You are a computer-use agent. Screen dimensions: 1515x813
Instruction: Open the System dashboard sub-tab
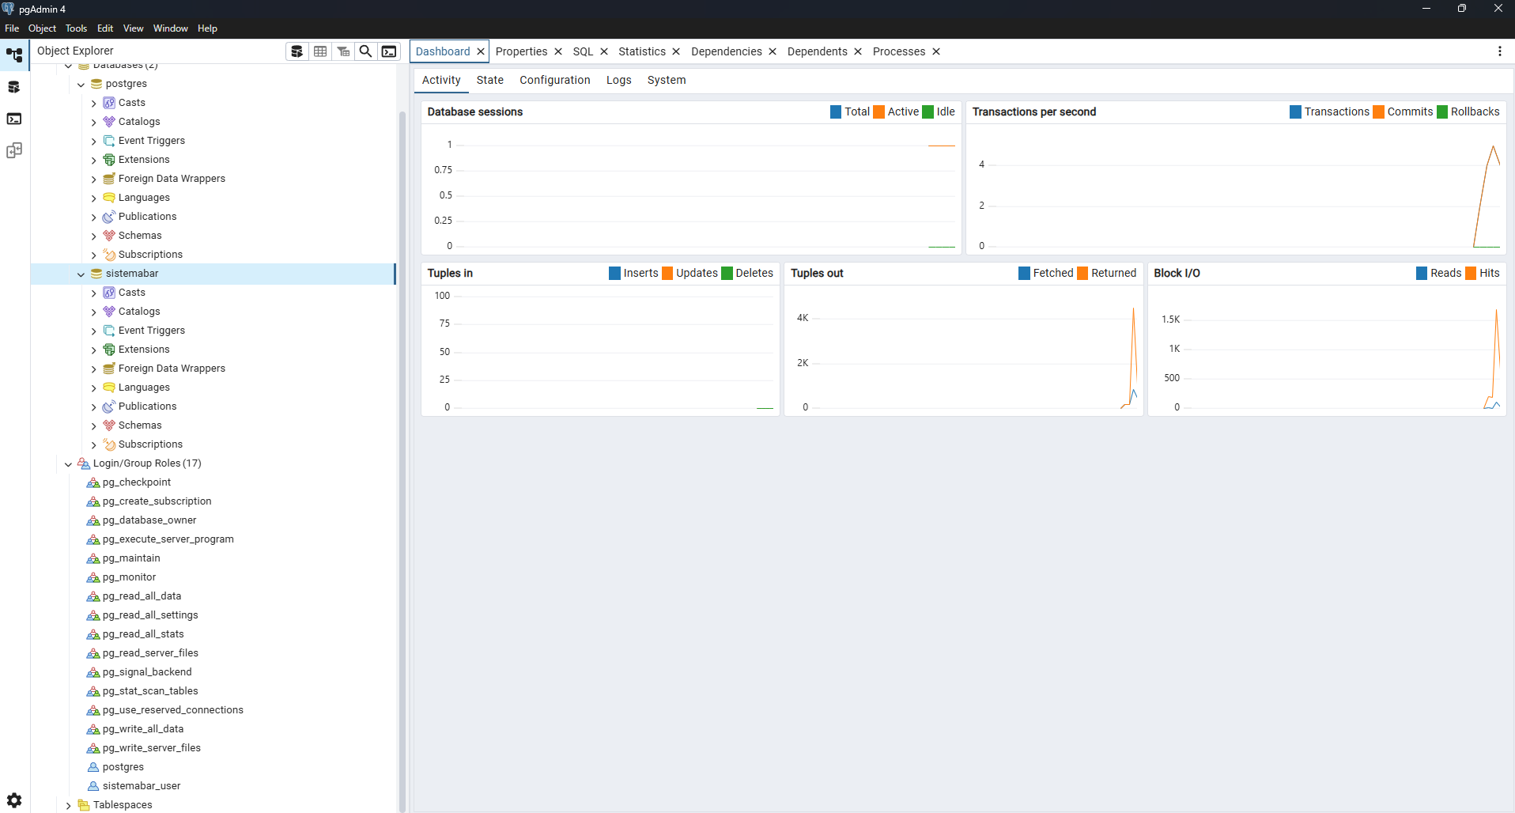click(x=667, y=80)
